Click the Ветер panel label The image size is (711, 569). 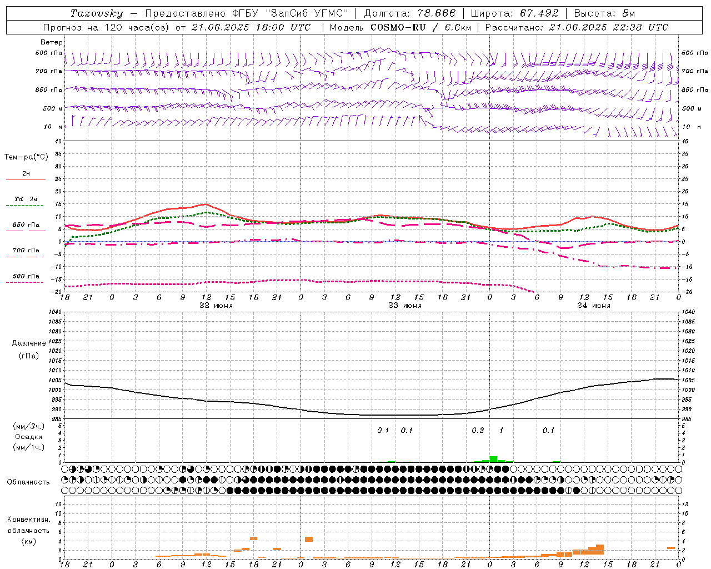(x=52, y=42)
